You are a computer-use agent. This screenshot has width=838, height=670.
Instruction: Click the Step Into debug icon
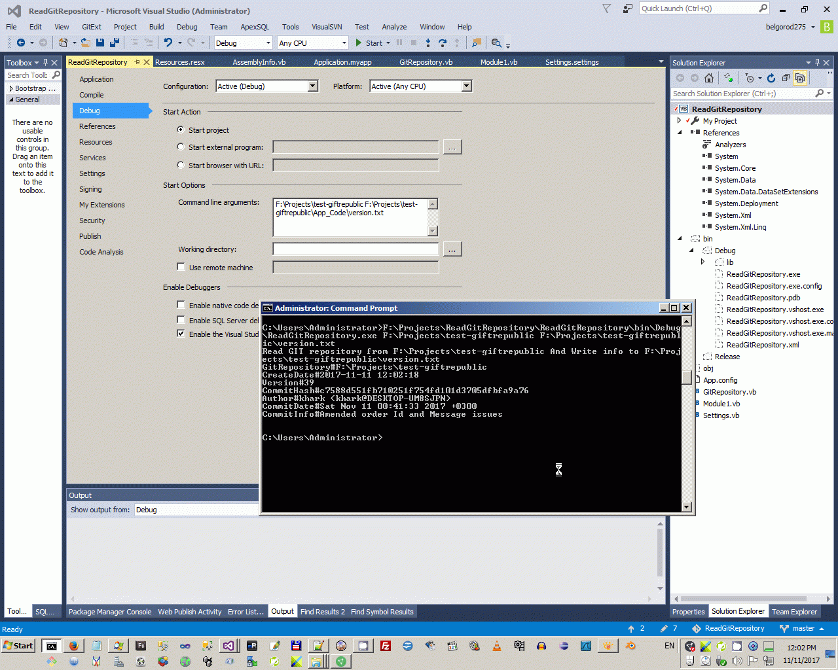(428, 43)
